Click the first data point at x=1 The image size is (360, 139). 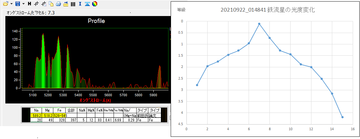point(197,85)
